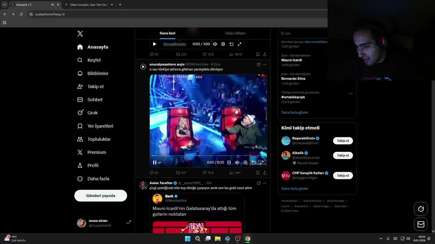This screenshot has width=435, height=244.
Task: Open Bildirimler in sidebar
Action: click(93, 73)
